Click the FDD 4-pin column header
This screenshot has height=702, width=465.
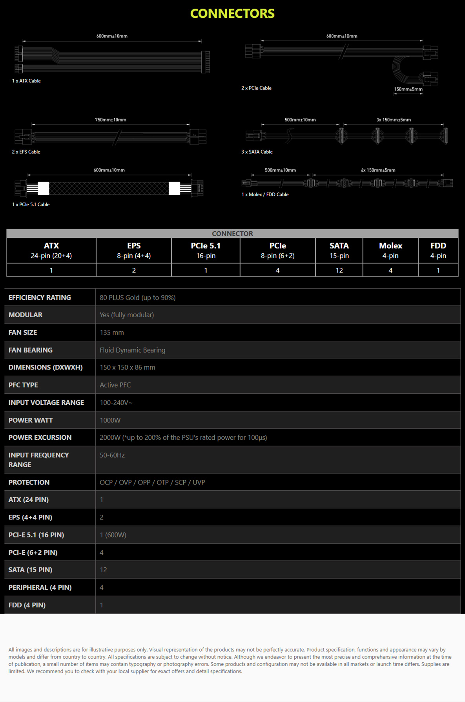(438, 250)
